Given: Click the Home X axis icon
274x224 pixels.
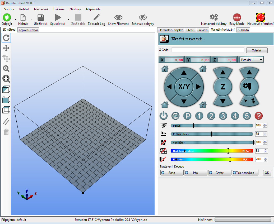Looking at the screenshot, I should pyautogui.click(x=165, y=69).
